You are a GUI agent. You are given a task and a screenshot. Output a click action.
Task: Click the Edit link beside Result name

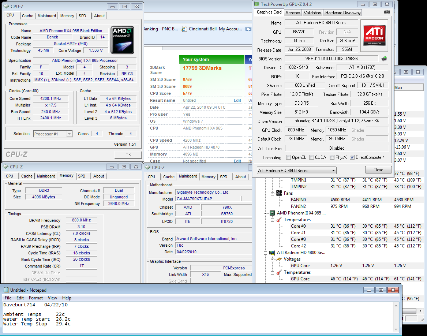[x=237, y=100]
